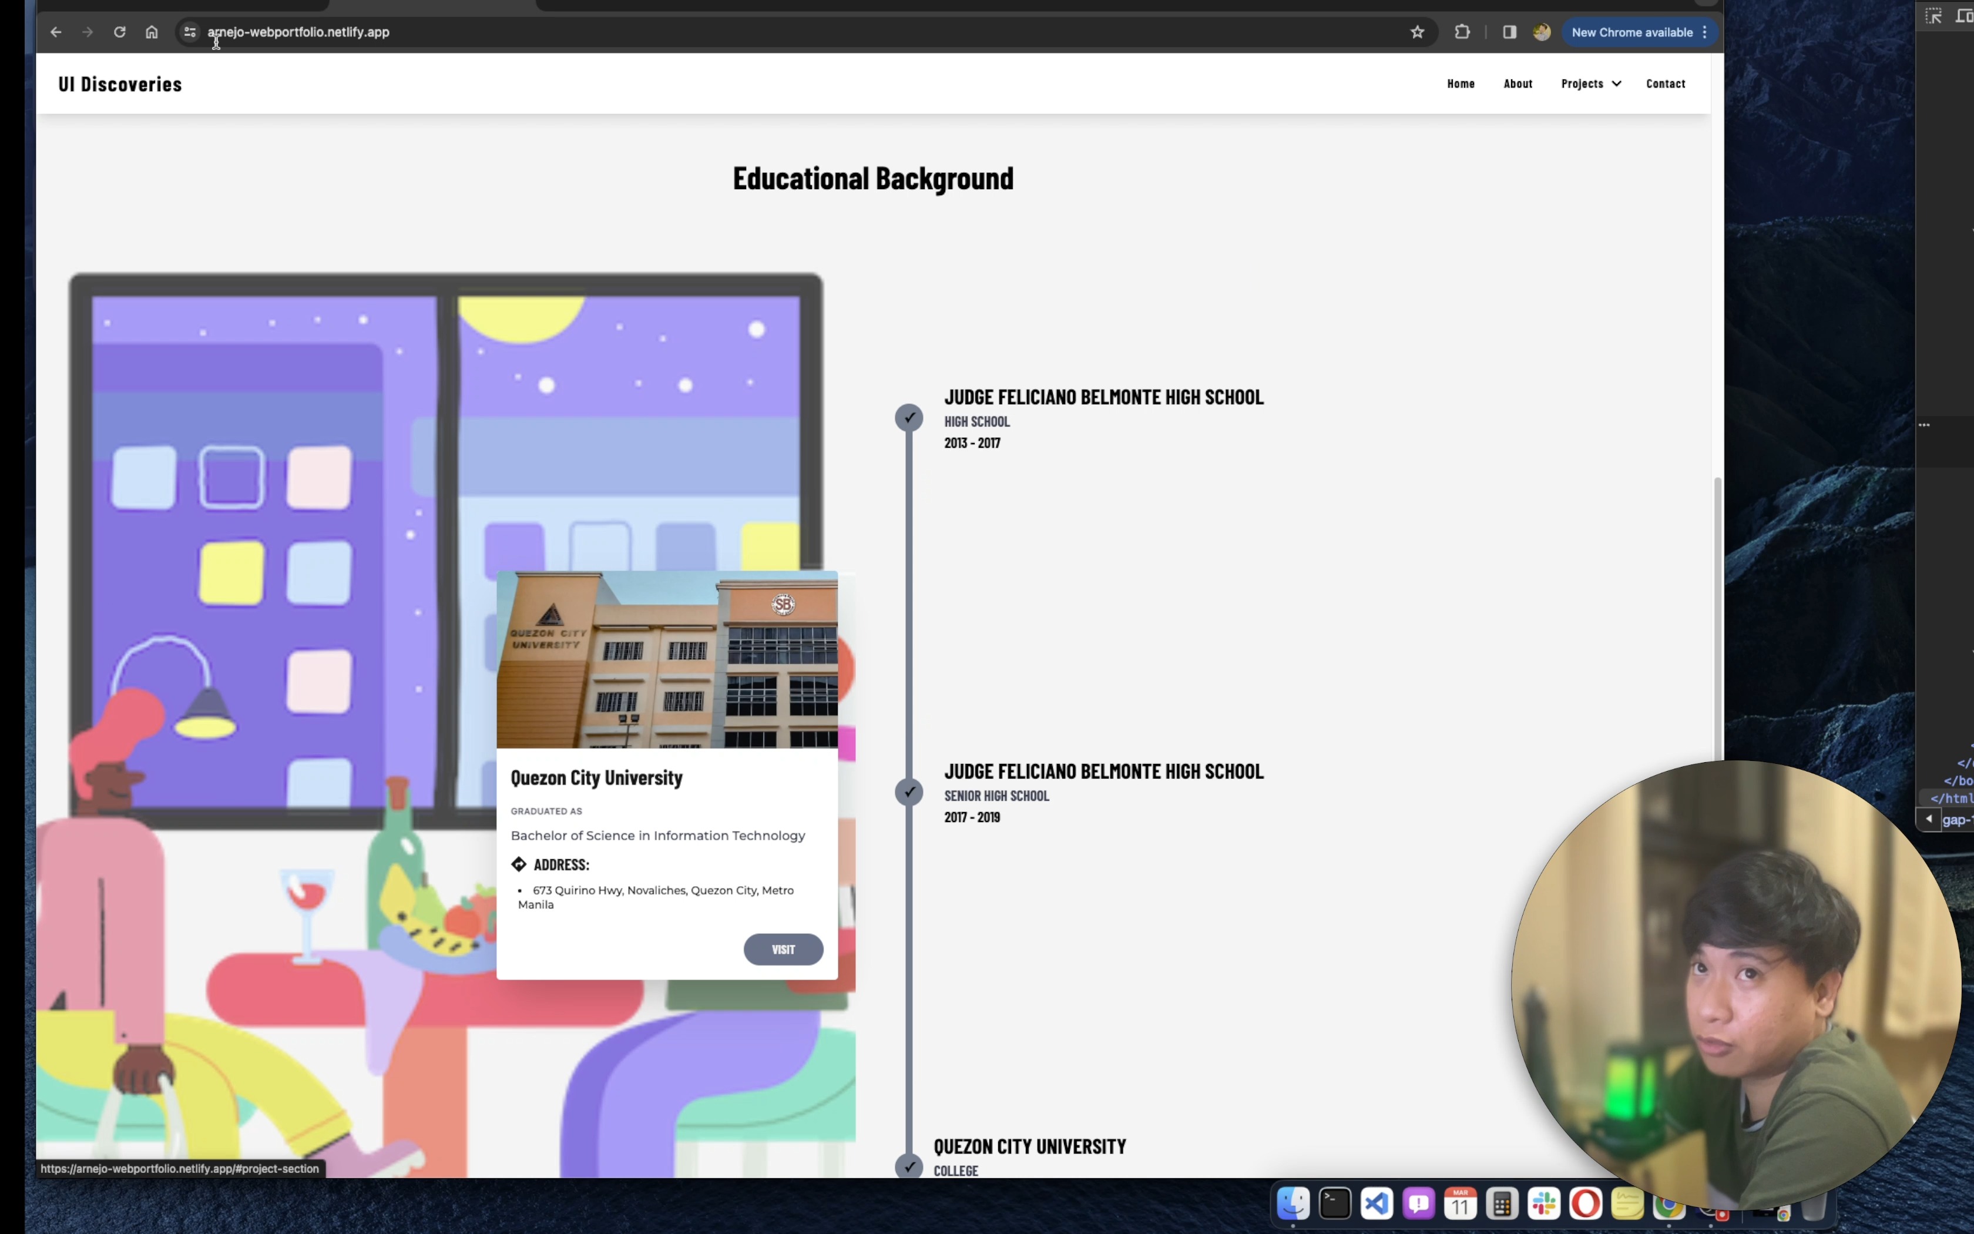Open the Chrome home page icon
The height and width of the screenshot is (1234, 1974).
(152, 32)
